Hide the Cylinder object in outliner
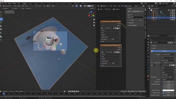 click(x=170, y=14)
